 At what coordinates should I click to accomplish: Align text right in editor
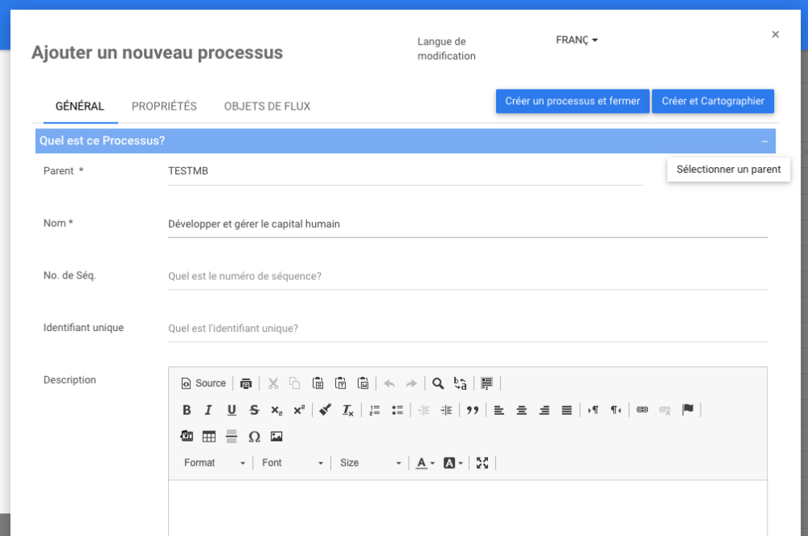pyautogui.click(x=544, y=410)
